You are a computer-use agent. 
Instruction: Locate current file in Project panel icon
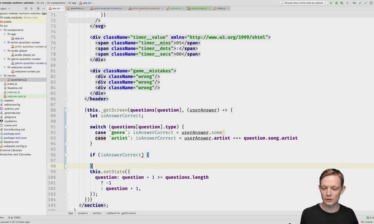(x=26, y=8)
